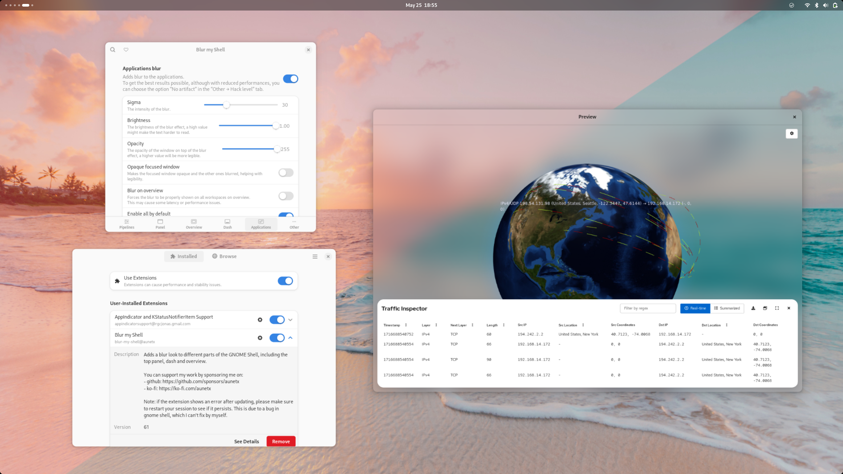Open Blur my Shell extension settings gear
Viewport: 843px width, 474px height.
260,338
